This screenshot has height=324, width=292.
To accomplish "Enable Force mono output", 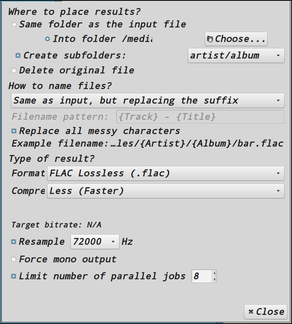I will [14, 259].
